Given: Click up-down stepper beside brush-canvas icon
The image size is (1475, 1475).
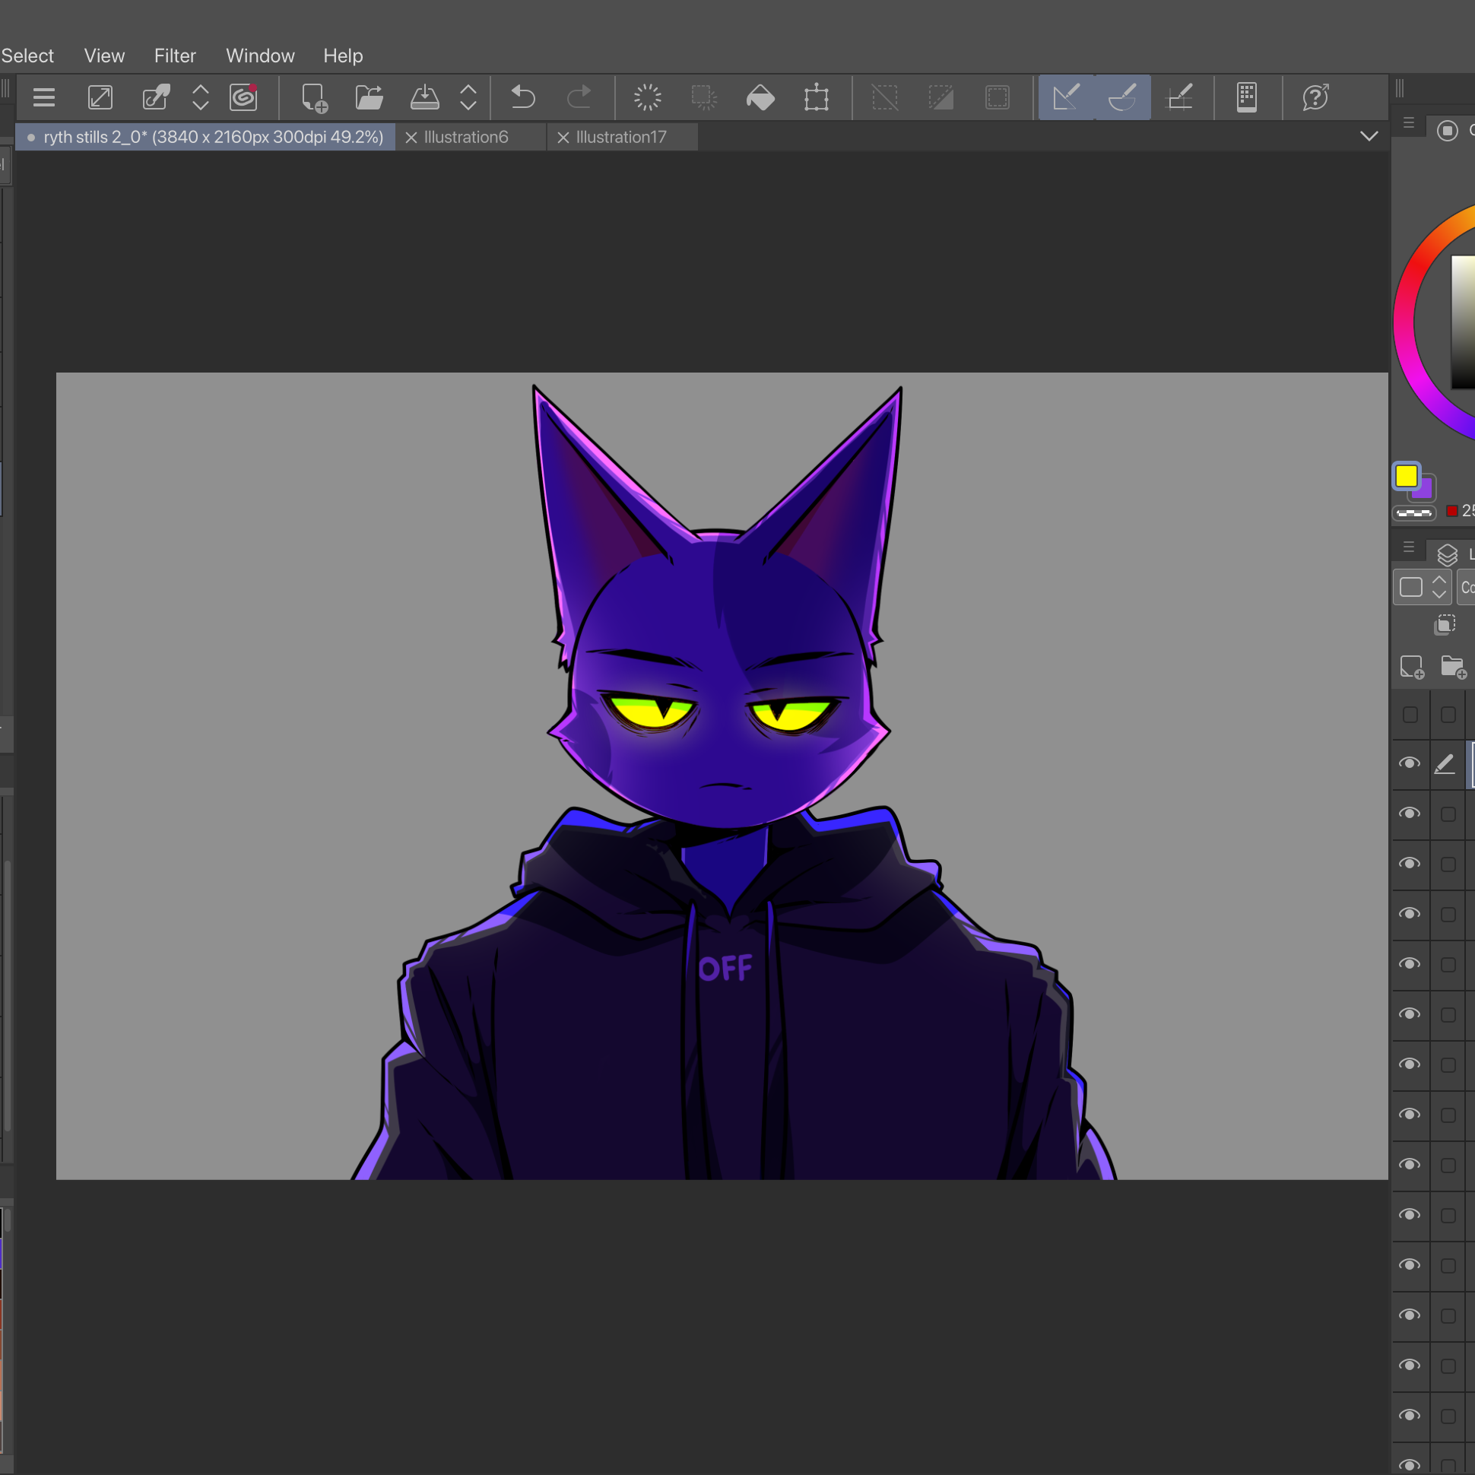Looking at the screenshot, I should click(x=200, y=98).
